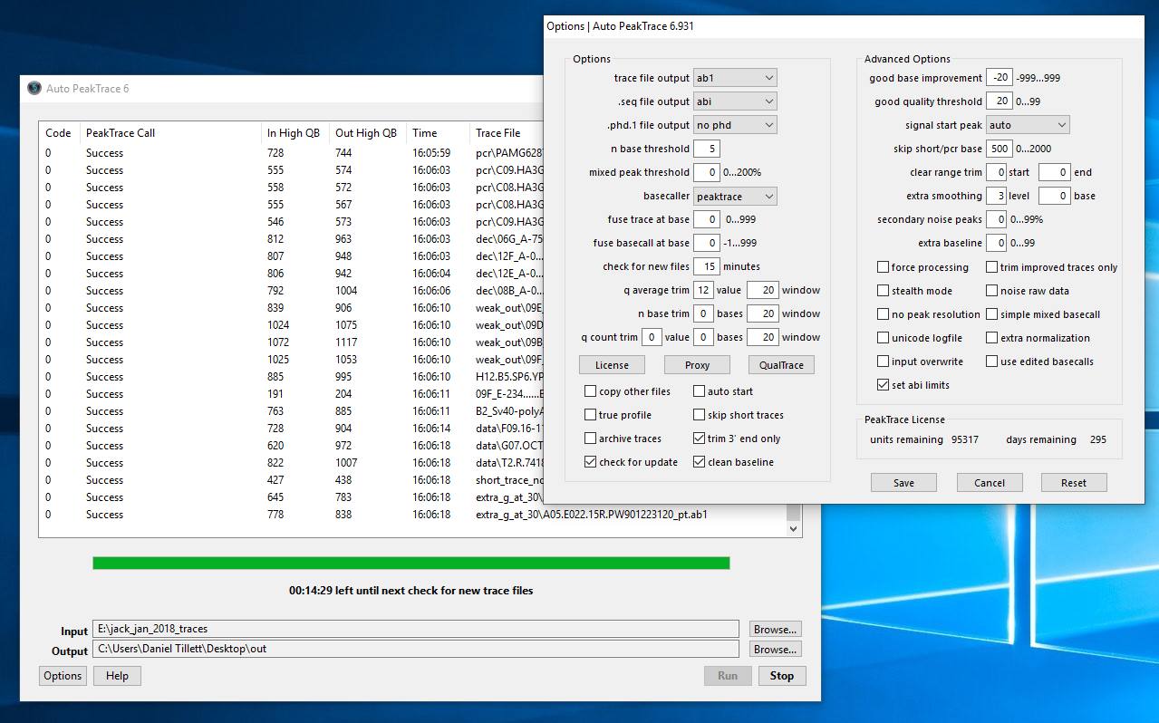
Task: Enable skip short traces checkbox
Action: (700, 415)
